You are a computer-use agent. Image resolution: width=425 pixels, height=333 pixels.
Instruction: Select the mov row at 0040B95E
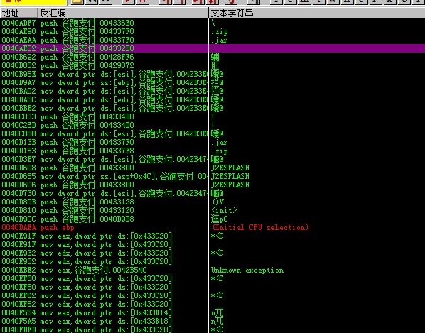(212, 74)
